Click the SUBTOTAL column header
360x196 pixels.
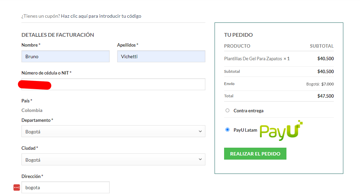[x=322, y=46]
